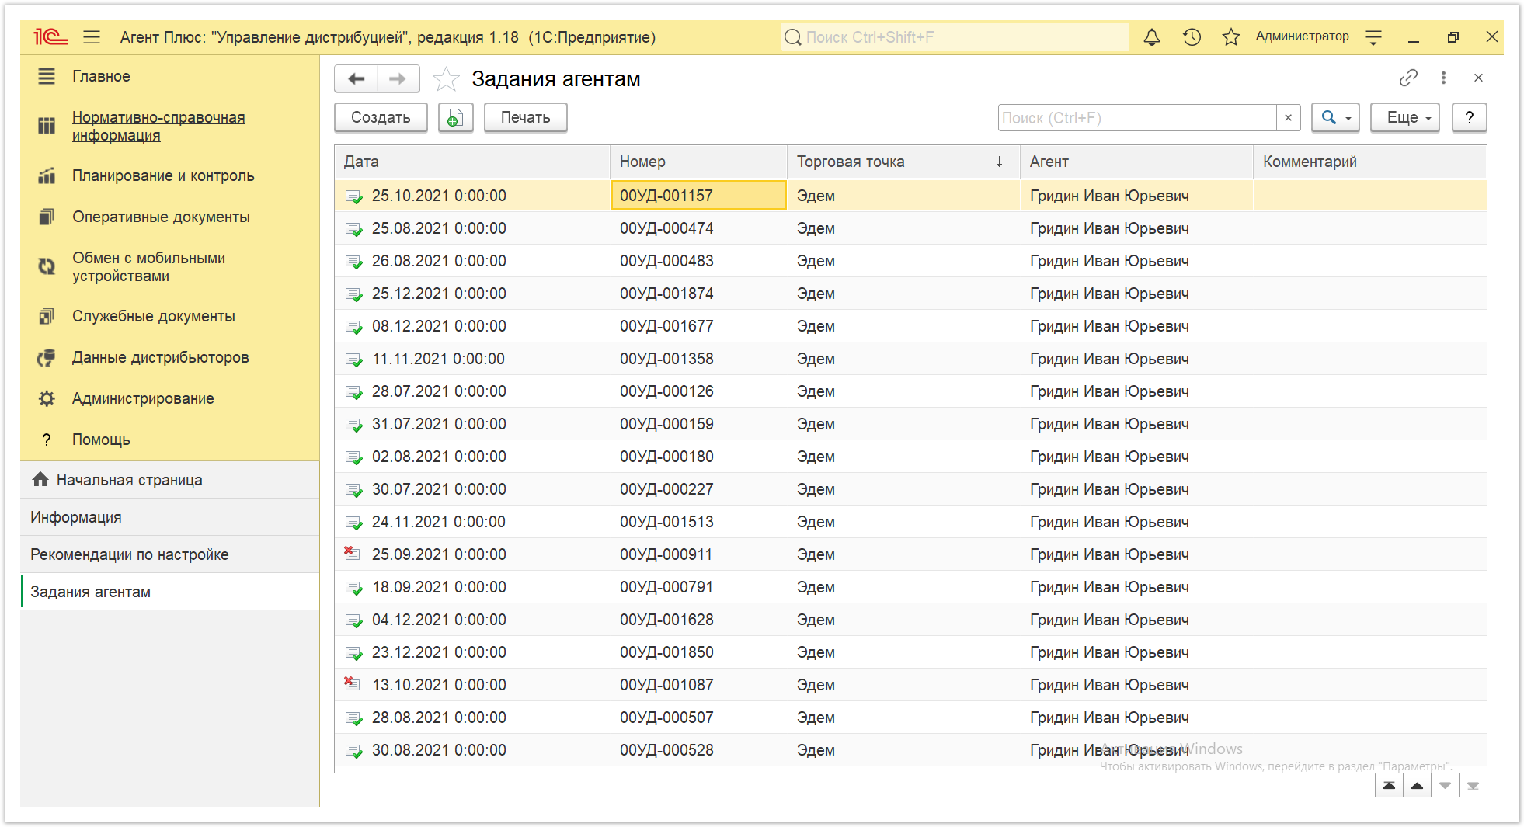The height and width of the screenshot is (827, 1524).
Task: Sort by the Номер column header
Action: [698, 162]
